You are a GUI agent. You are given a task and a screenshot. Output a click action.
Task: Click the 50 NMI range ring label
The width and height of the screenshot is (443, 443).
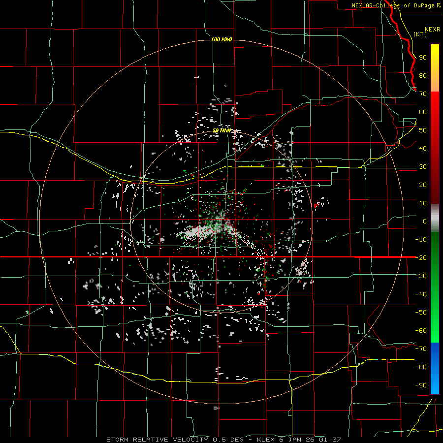click(222, 130)
